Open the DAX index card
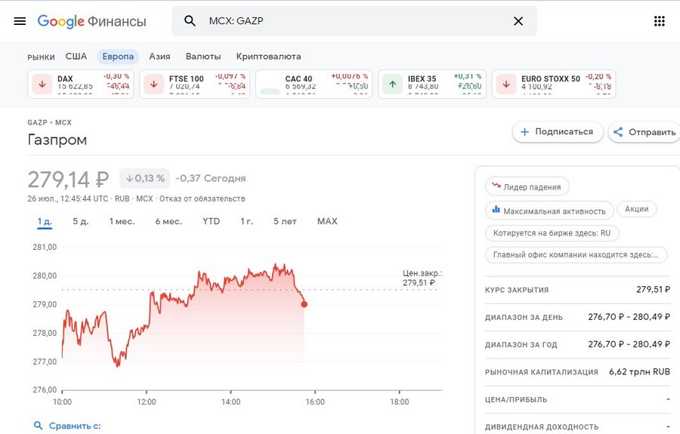This screenshot has width=680, height=434. coord(81,84)
